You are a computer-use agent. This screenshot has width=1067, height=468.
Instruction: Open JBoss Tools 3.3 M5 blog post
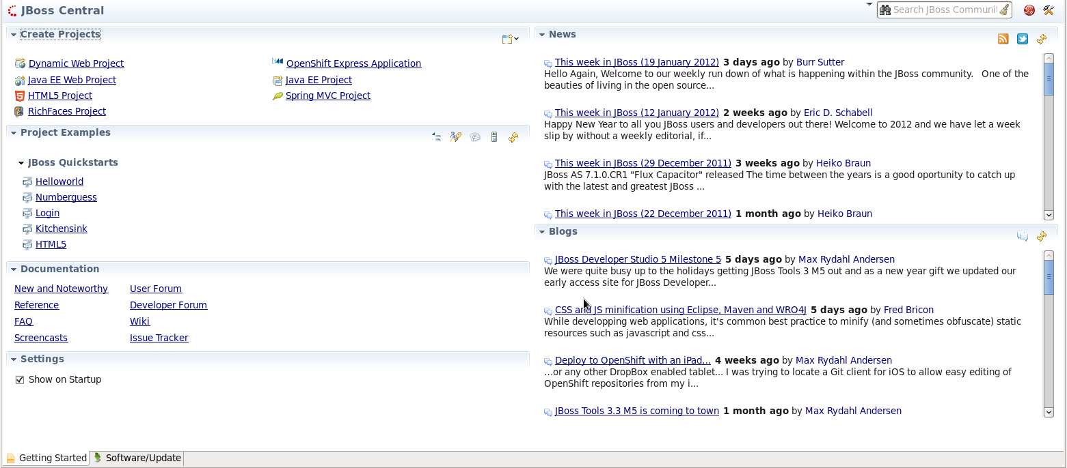click(637, 411)
